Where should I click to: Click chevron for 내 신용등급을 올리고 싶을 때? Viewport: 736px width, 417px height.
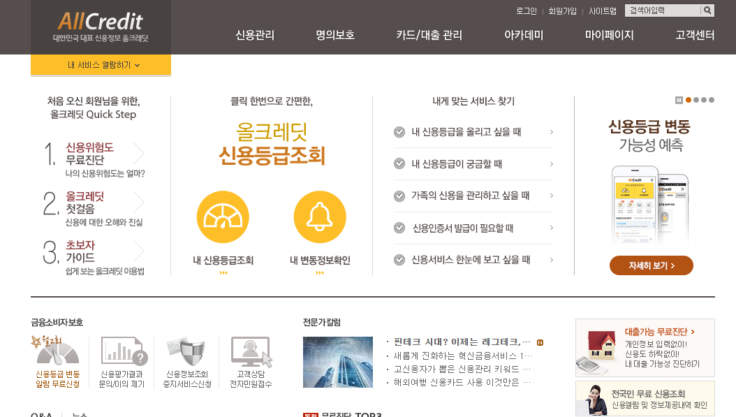tap(552, 132)
